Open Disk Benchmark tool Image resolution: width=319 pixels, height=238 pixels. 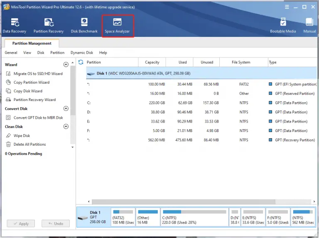click(x=84, y=26)
